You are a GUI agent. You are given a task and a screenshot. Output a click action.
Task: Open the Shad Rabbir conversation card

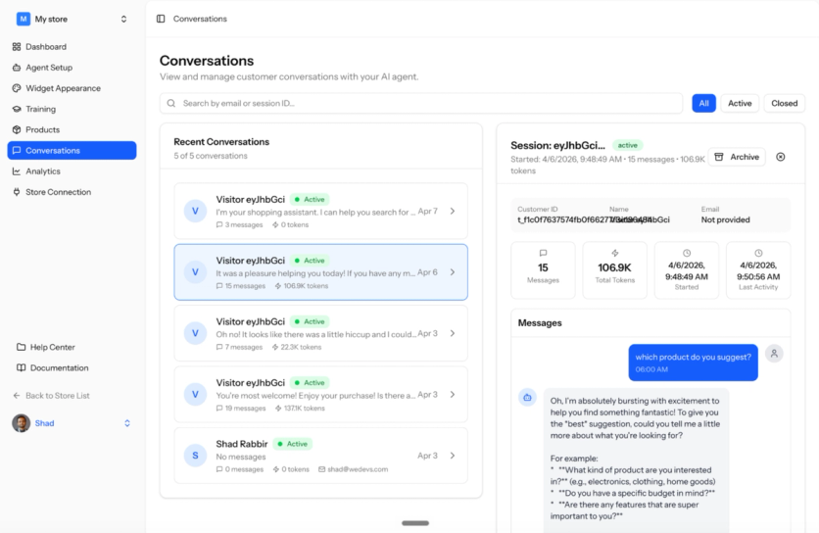tap(320, 456)
